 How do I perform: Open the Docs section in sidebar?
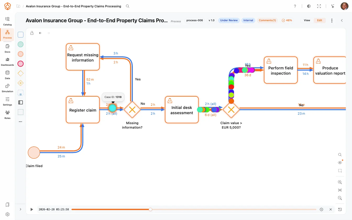(x=7, y=48)
